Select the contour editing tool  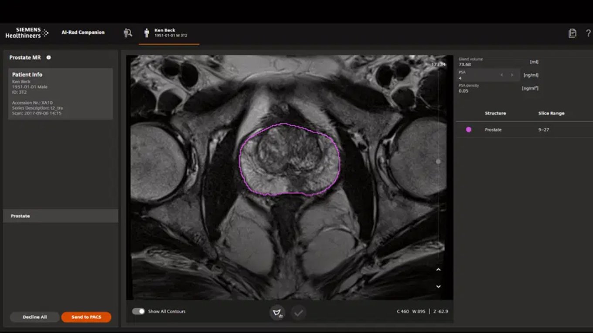click(278, 312)
